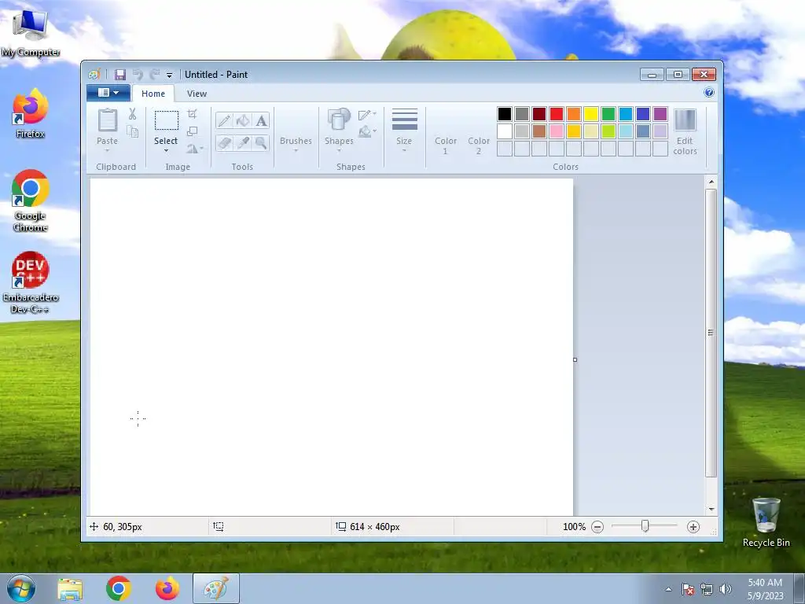Viewport: 805px width, 604px height.
Task: Open Firefox from the taskbar
Action: click(x=167, y=588)
